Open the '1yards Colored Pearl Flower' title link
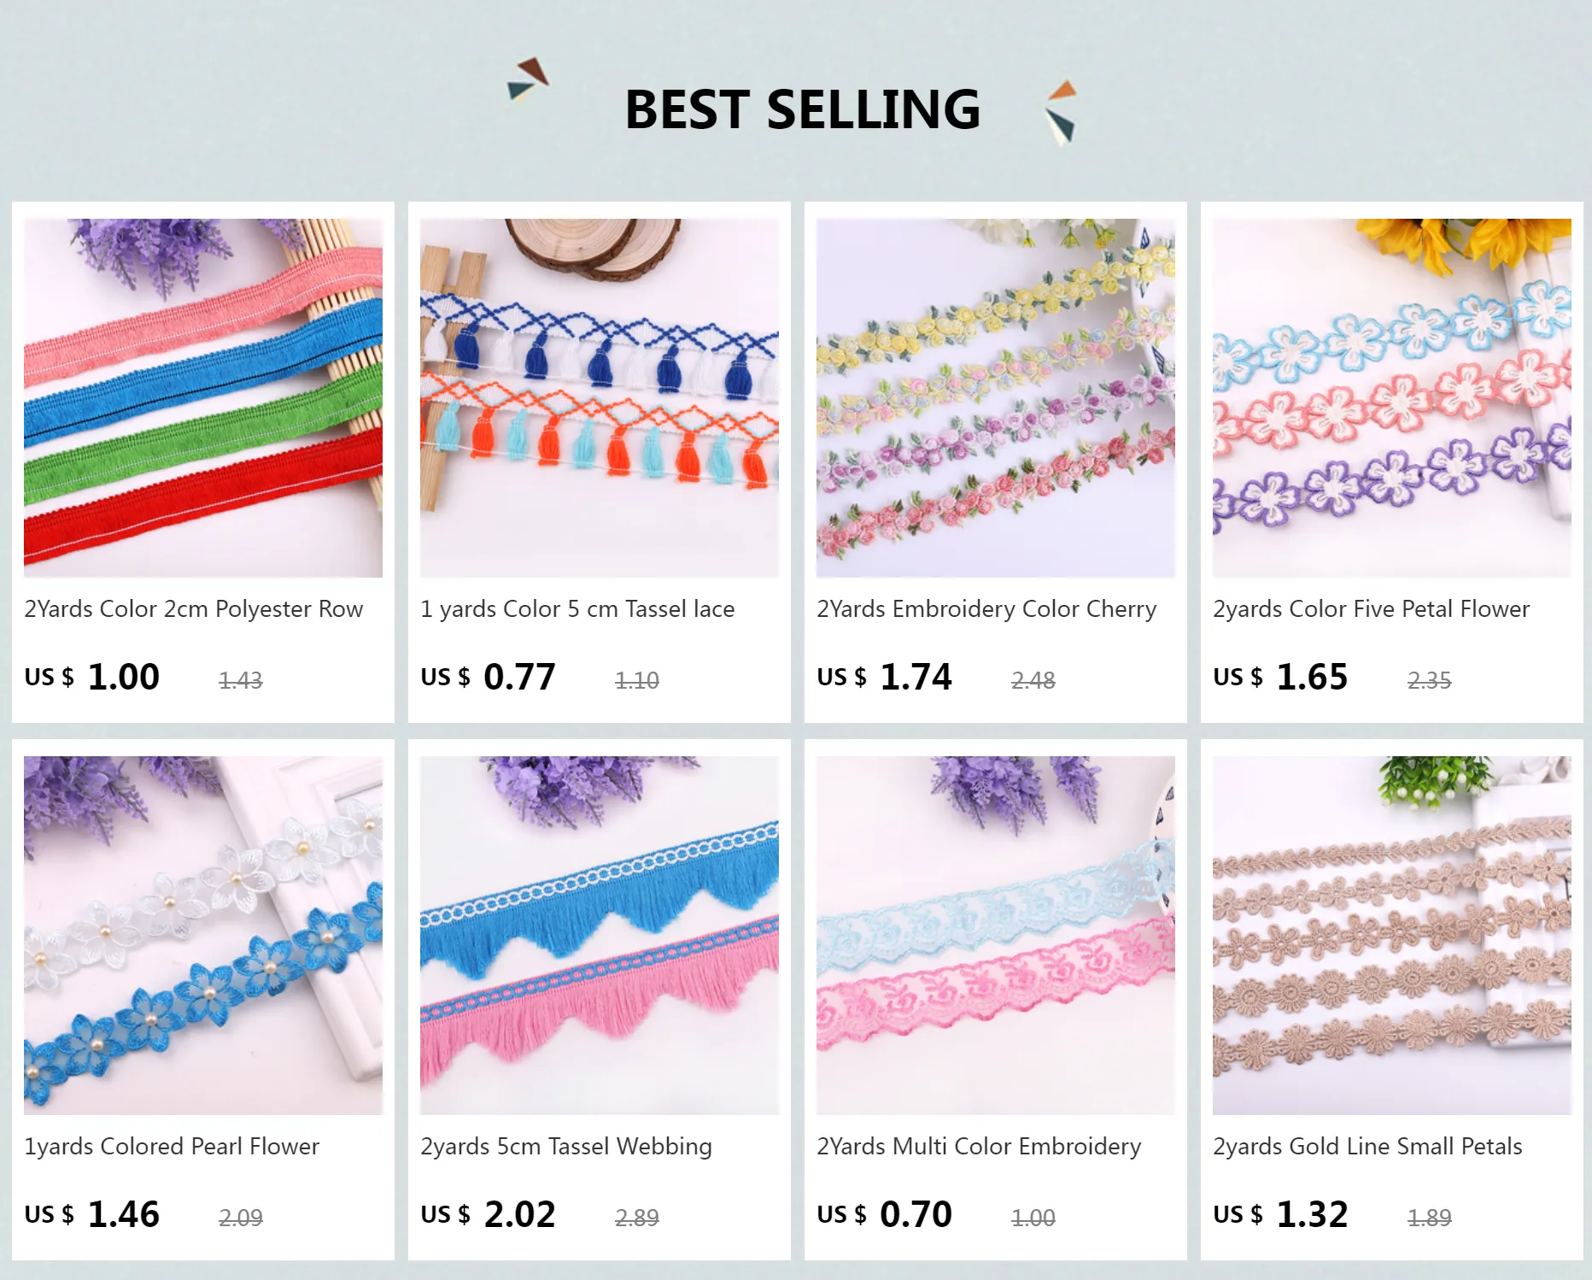The height and width of the screenshot is (1280, 1592). 172,1147
